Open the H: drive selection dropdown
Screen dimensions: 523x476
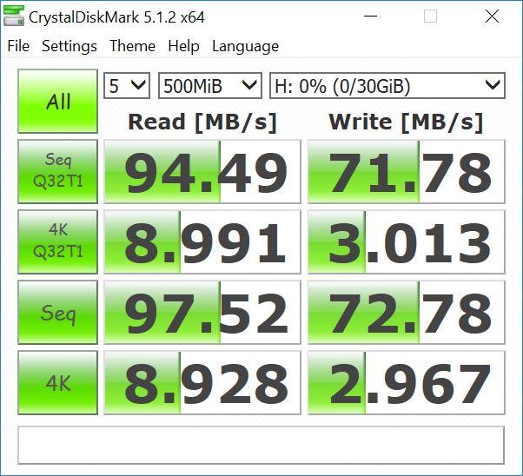click(387, 85)
